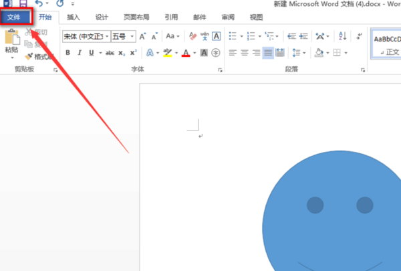401x271 pixels.
Task: Click the Undo arrow icon
Action: [39, 3]
